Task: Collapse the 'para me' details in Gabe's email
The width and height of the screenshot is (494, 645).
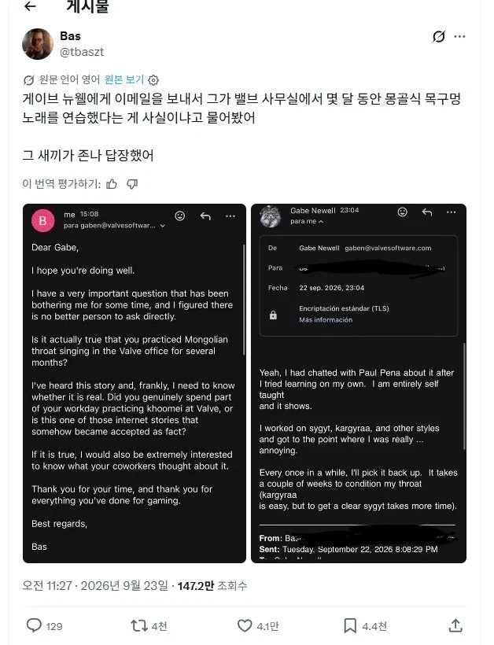Action: pyautogui.click(x=321, y=222)
